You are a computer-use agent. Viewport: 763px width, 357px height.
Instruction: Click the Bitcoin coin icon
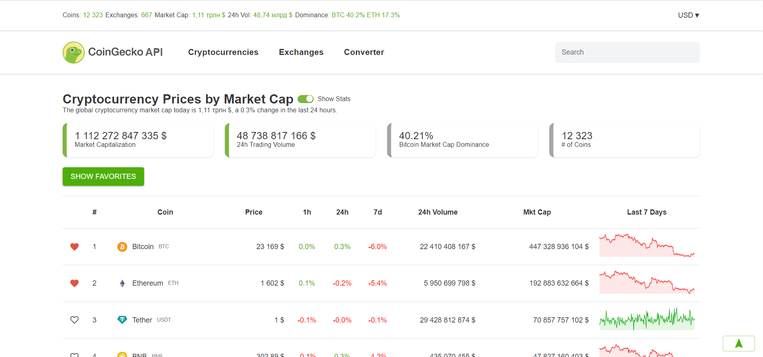coord(122,247)
